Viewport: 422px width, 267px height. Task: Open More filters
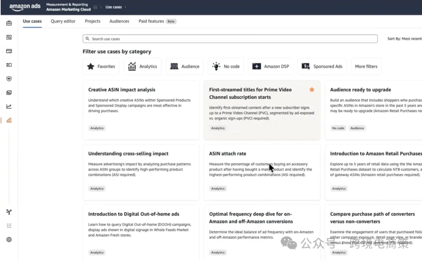point(366,66)
